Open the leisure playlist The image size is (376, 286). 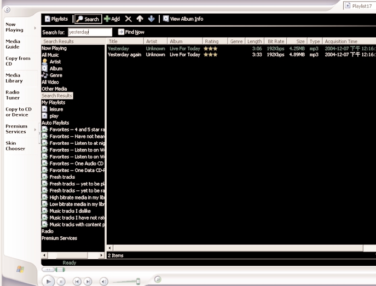point(53,109)
